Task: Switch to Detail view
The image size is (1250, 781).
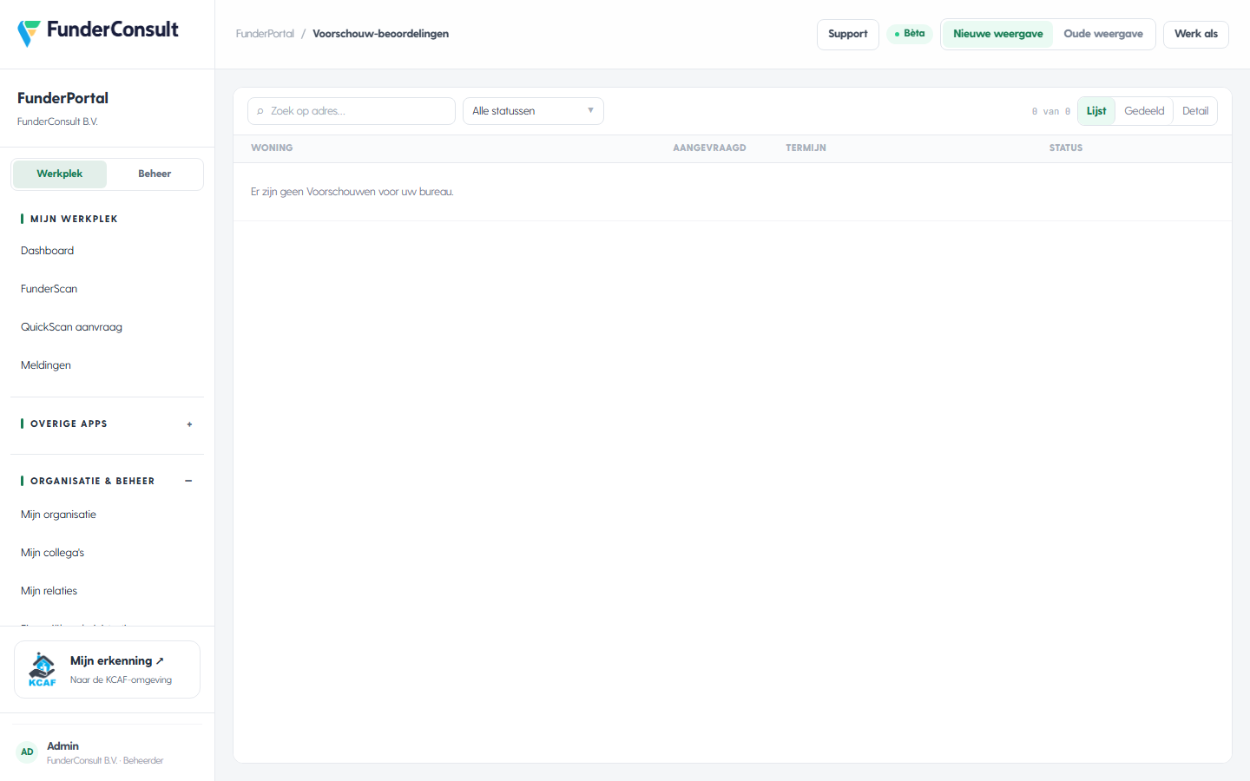Action: (1195, 111)
